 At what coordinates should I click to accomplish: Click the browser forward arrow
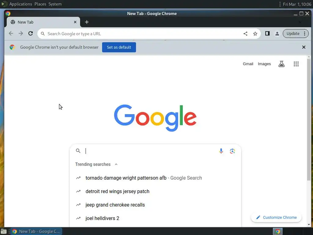(21, 34)
